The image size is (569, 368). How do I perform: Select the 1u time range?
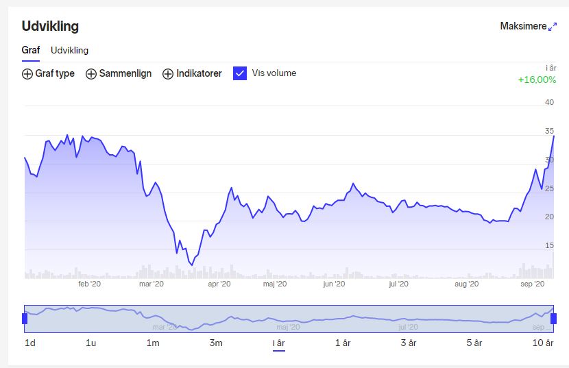pos(90,343)
